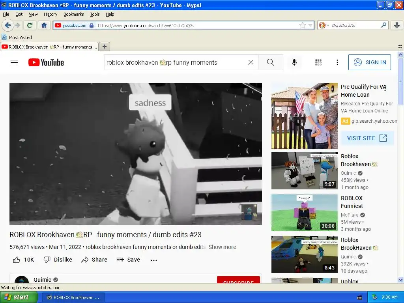
Task: Open the YouTube hamburger guide menu
Action: point(14,63)
